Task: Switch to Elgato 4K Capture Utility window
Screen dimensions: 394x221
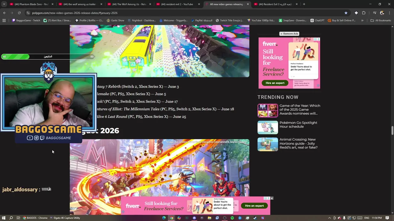Action: 65,218
